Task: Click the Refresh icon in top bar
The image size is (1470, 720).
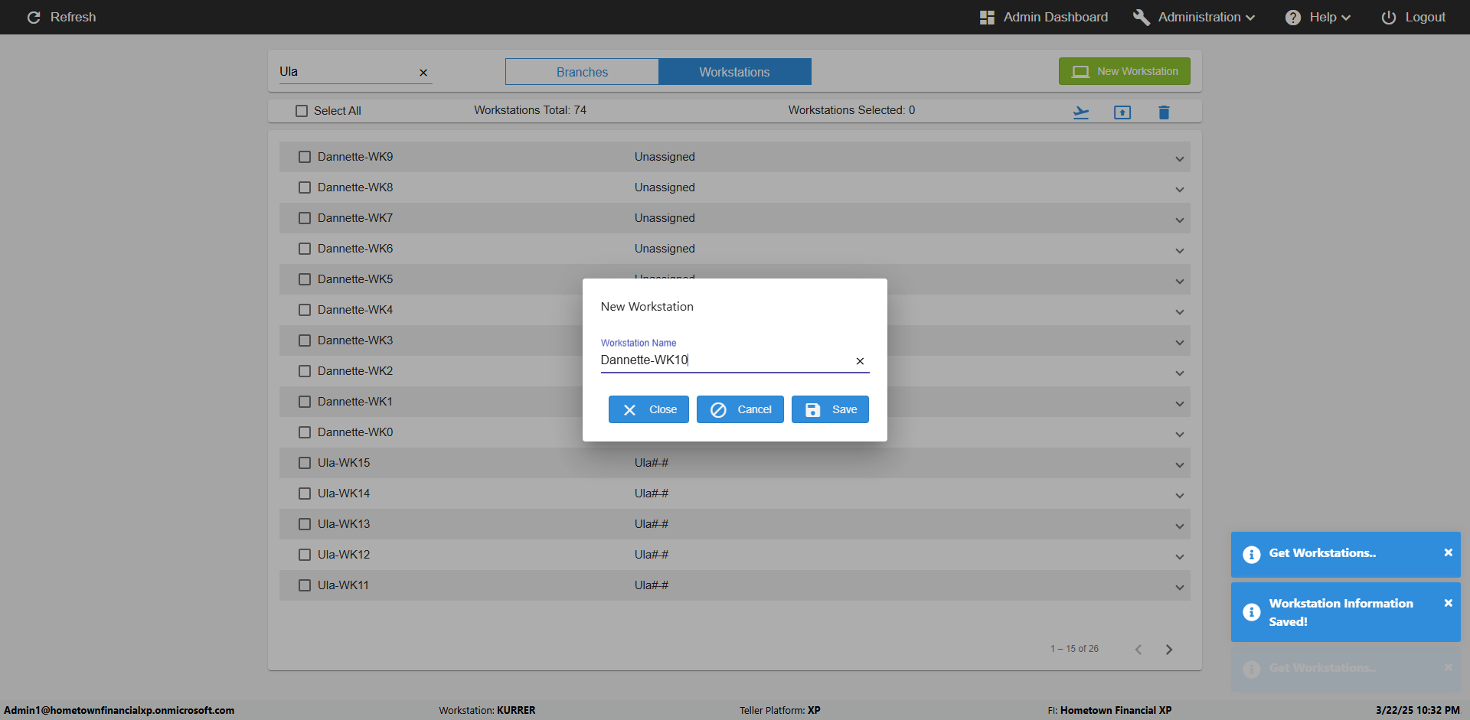Action: click(34, 17)
